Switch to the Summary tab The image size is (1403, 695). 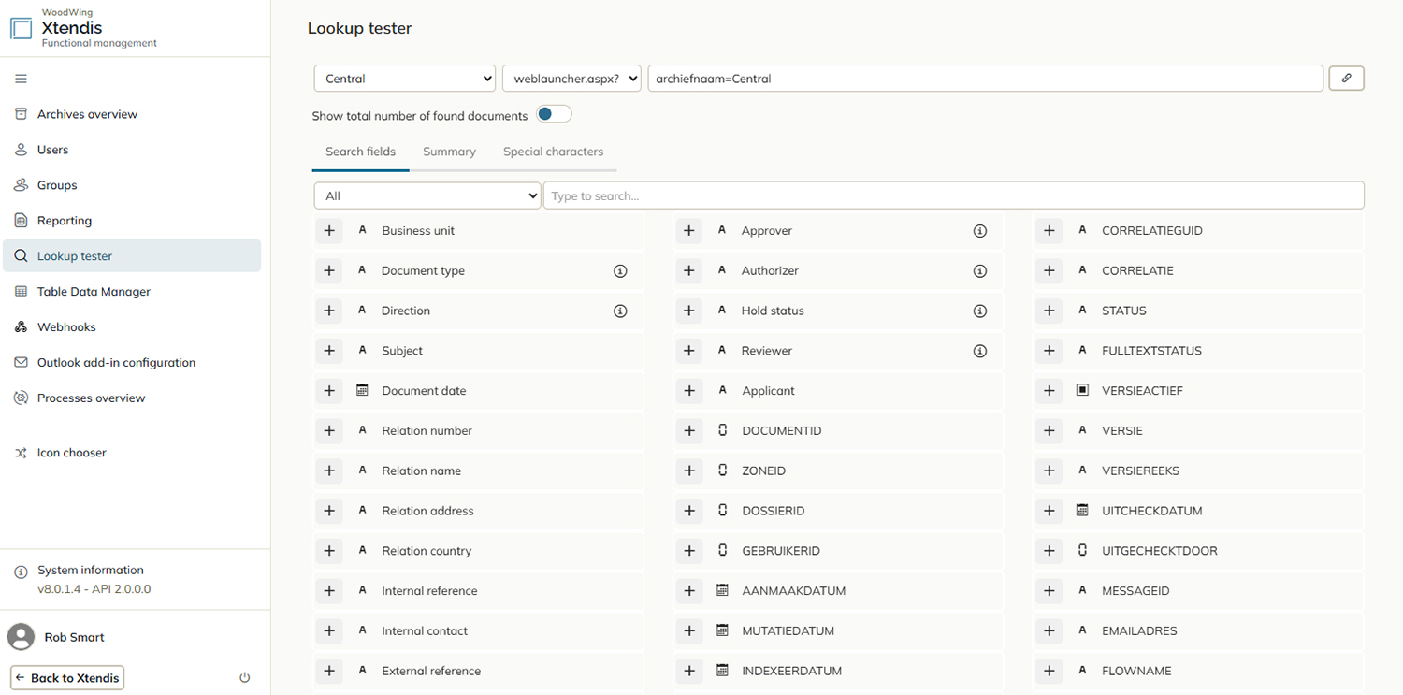coord(449,152)
